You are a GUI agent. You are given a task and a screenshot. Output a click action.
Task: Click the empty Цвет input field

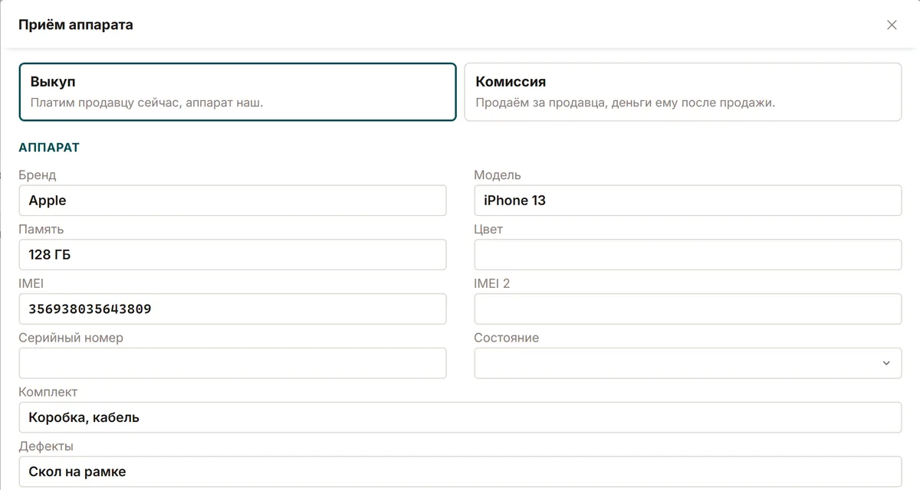[688, 255]
